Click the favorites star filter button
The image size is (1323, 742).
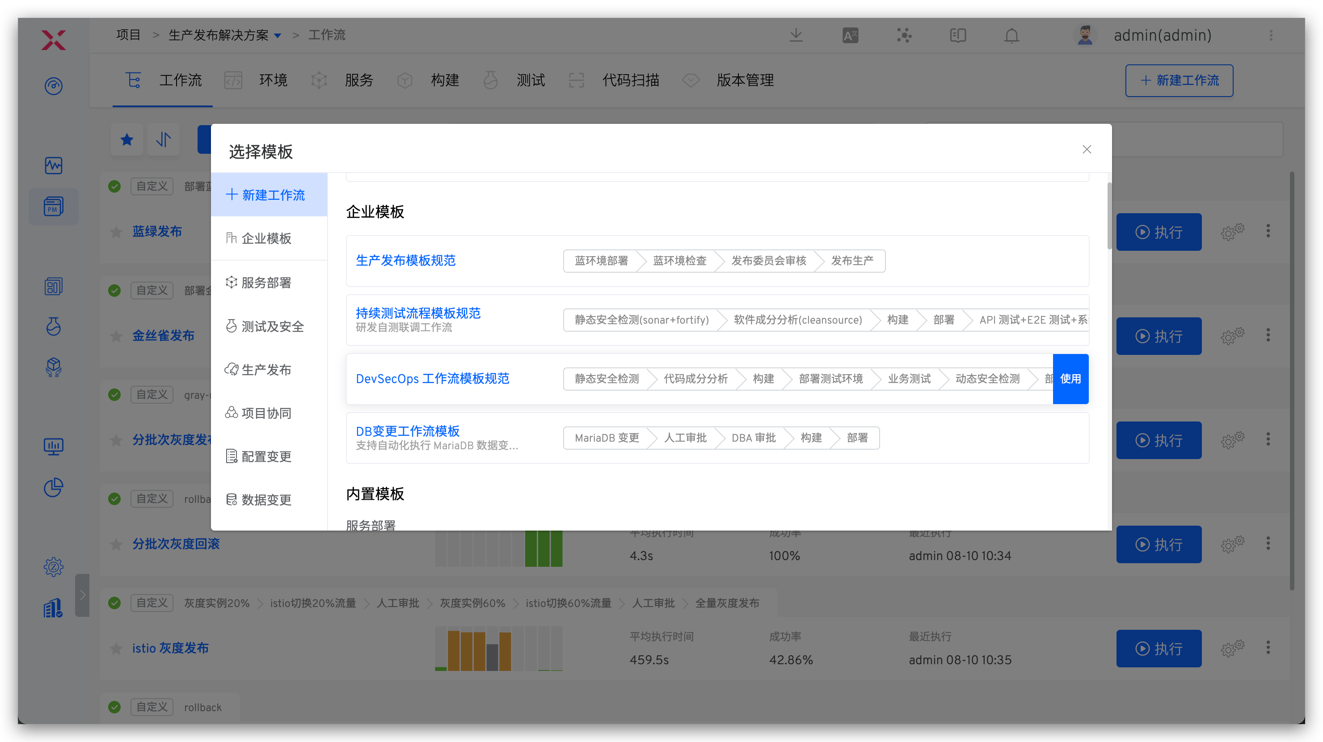click(x=127, y=139)
